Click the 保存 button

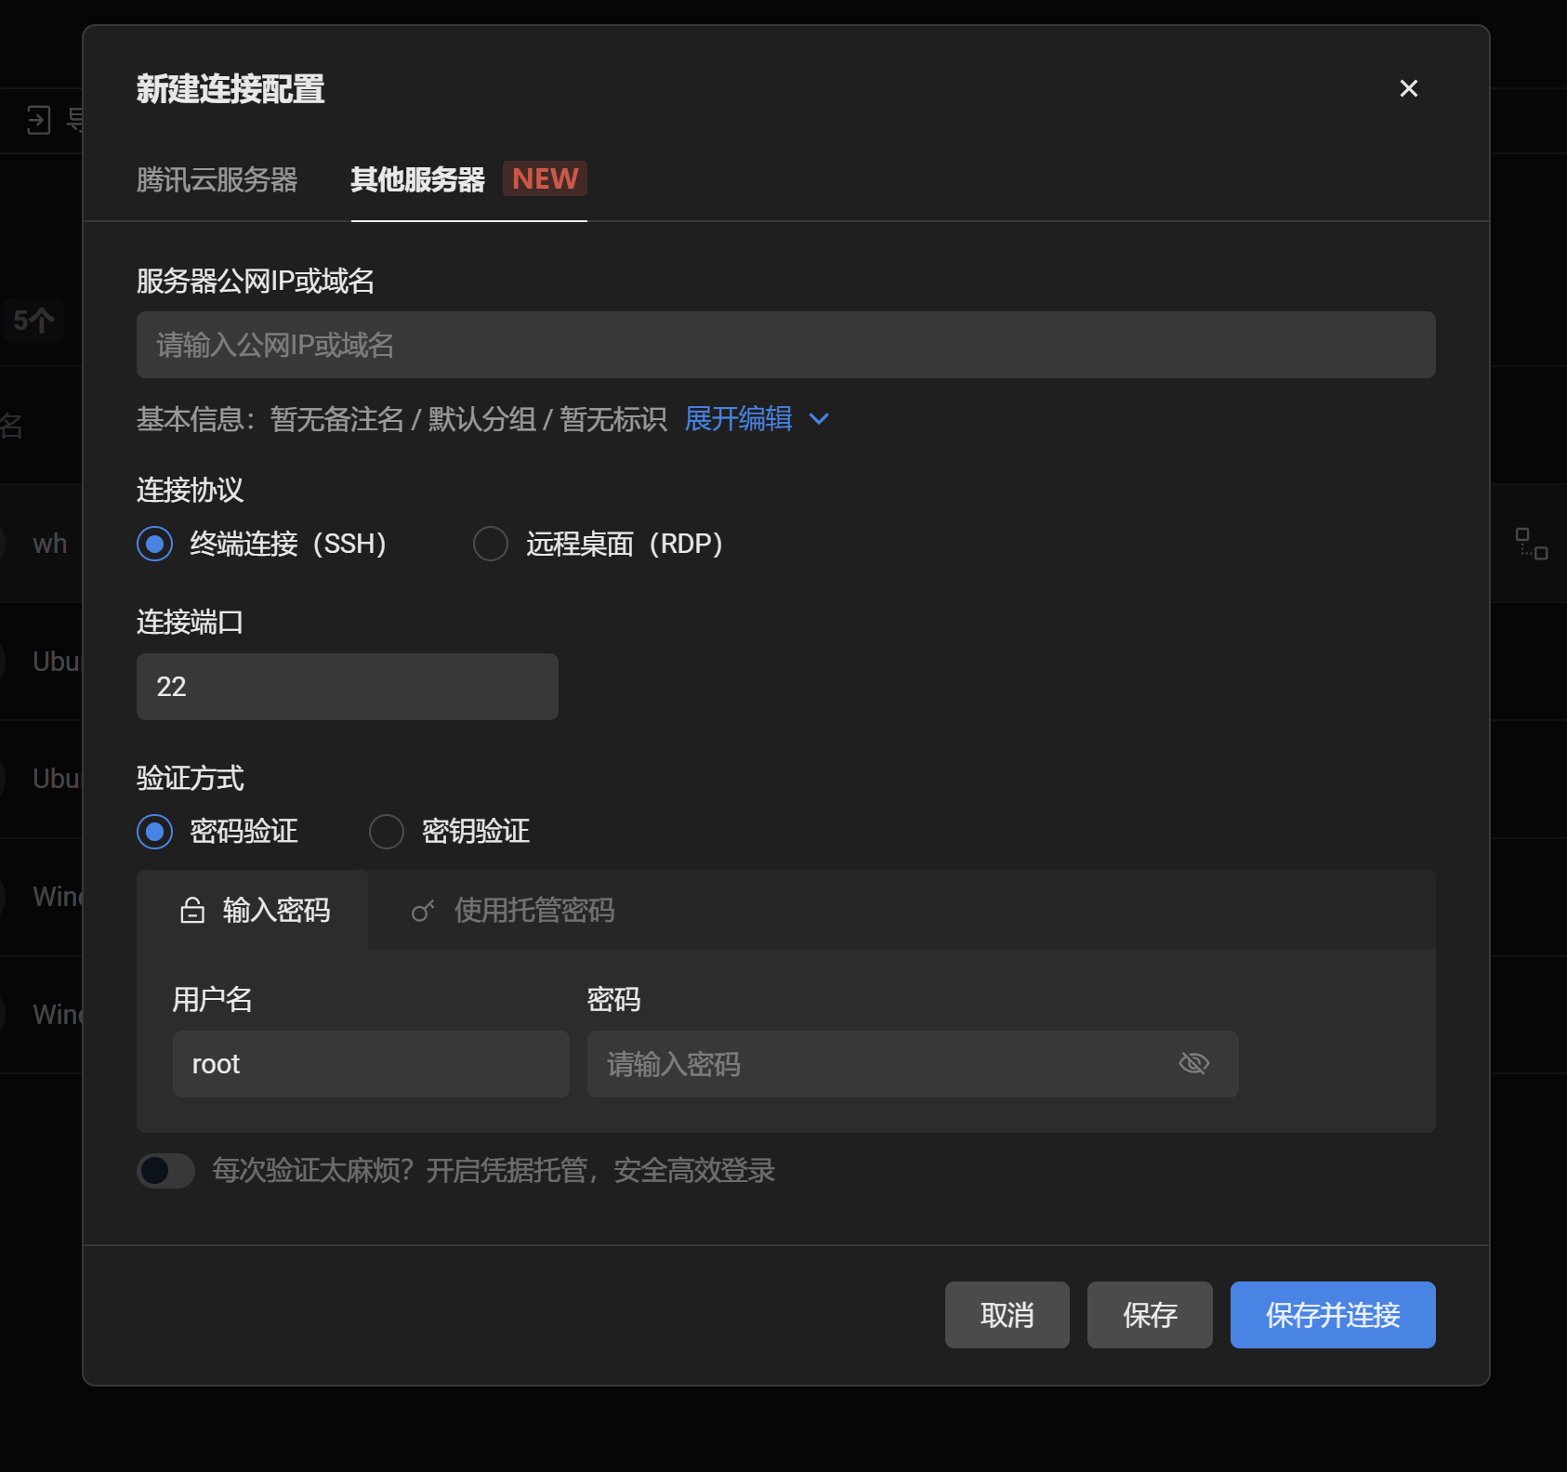tap(1150, 1315)
